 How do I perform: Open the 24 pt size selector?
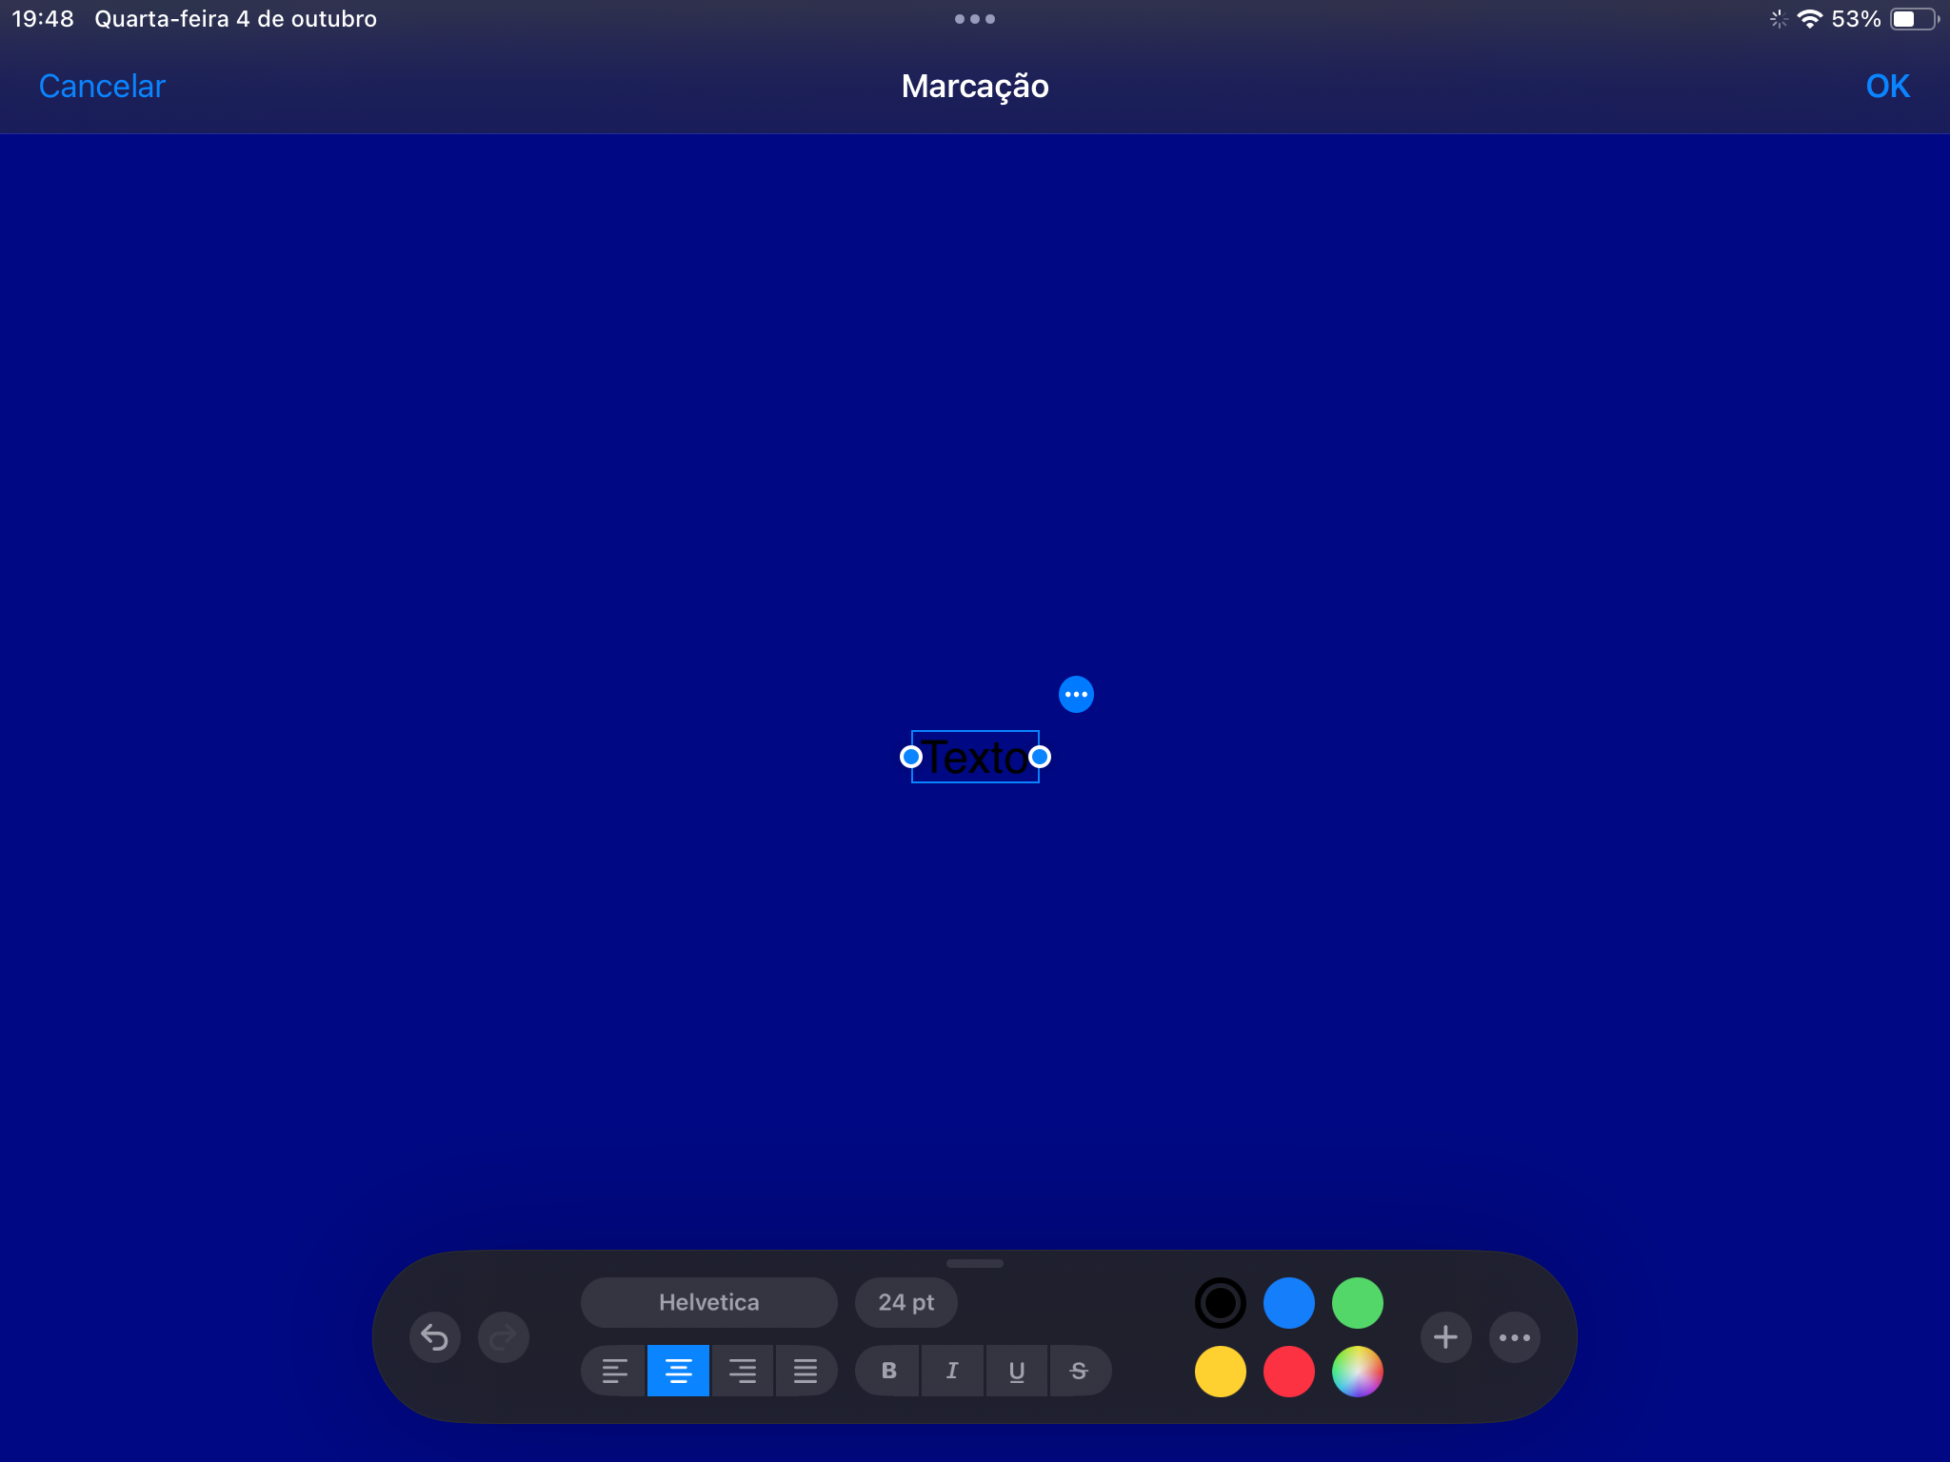905,1302
